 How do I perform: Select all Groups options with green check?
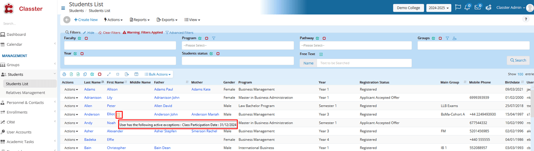[433, 38]
